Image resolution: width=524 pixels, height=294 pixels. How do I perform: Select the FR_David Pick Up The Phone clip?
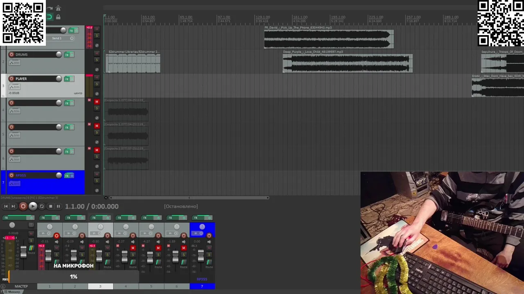329,39
